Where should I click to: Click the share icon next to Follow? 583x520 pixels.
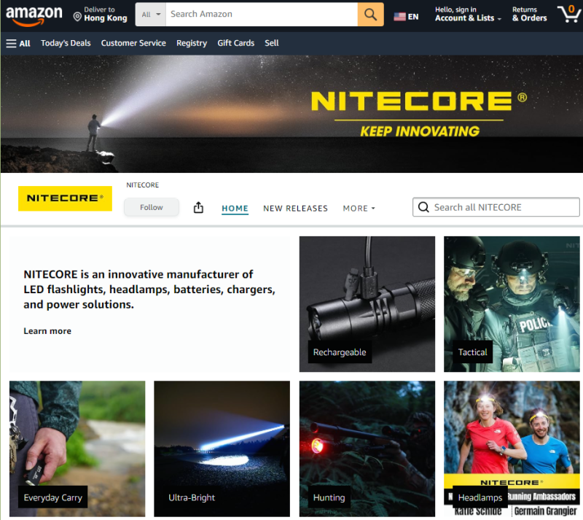coord(198,208)
